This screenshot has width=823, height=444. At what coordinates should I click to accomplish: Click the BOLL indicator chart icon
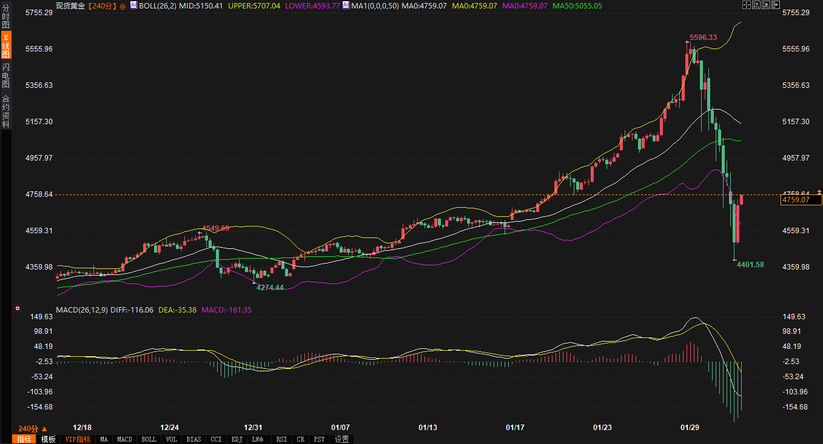click(x=135, y=5)
